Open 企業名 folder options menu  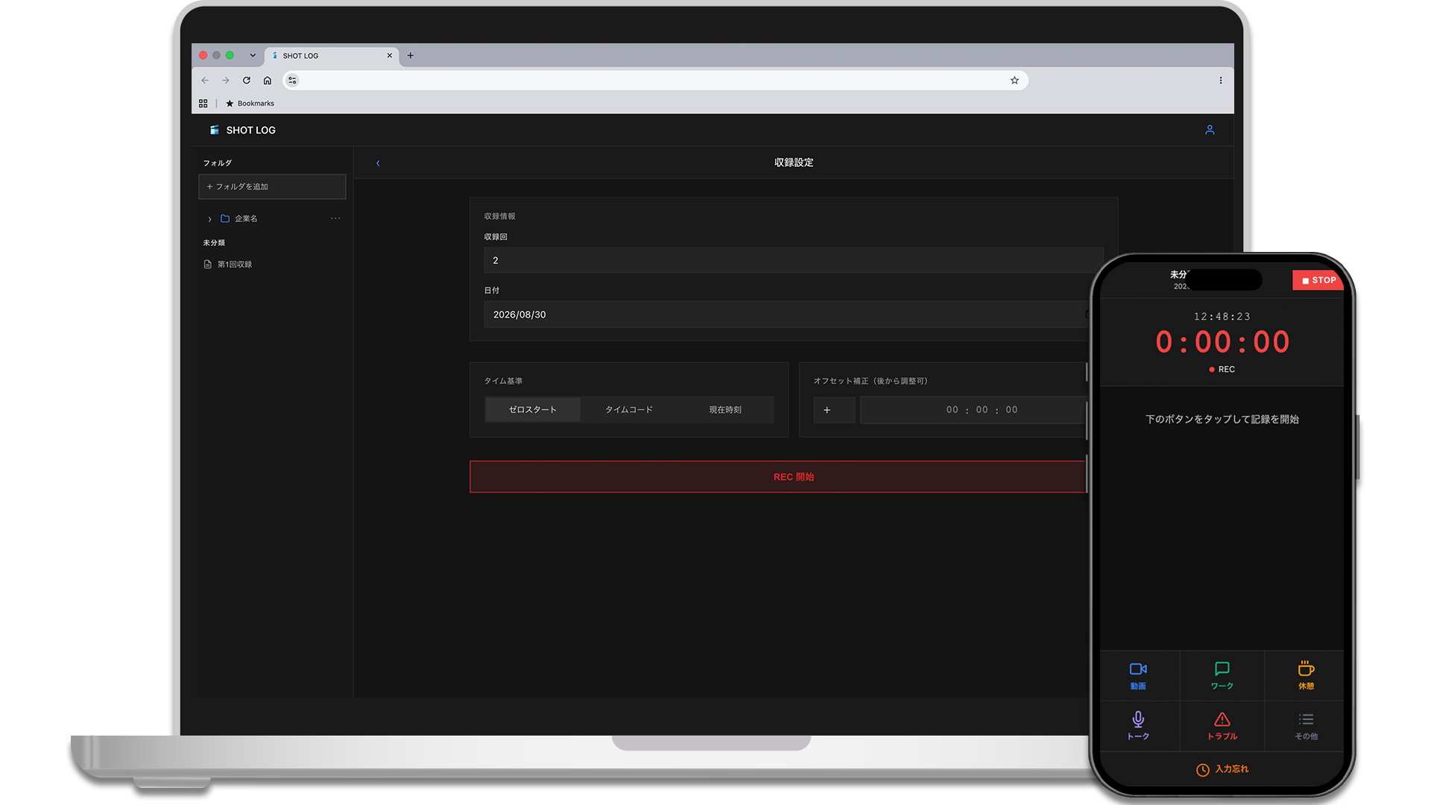[x=335, y=218]
